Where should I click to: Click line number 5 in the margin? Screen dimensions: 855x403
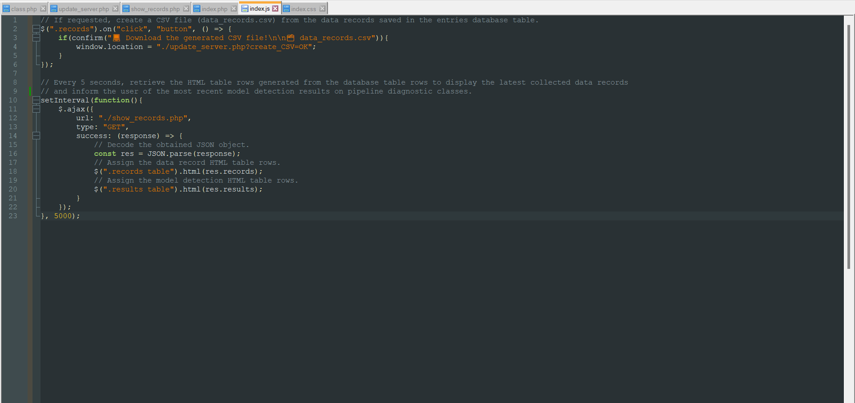coord(15,55)
